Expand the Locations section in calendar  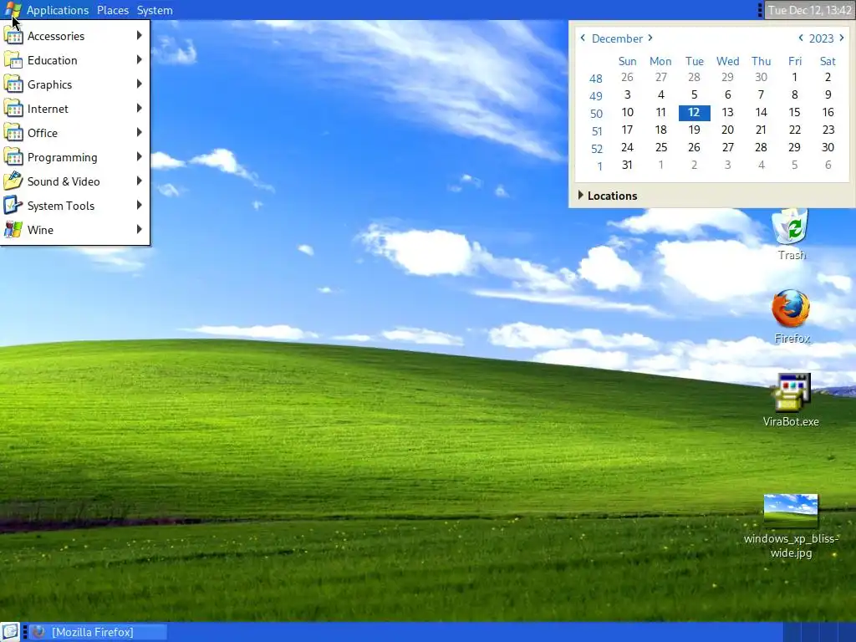point(607,196)
